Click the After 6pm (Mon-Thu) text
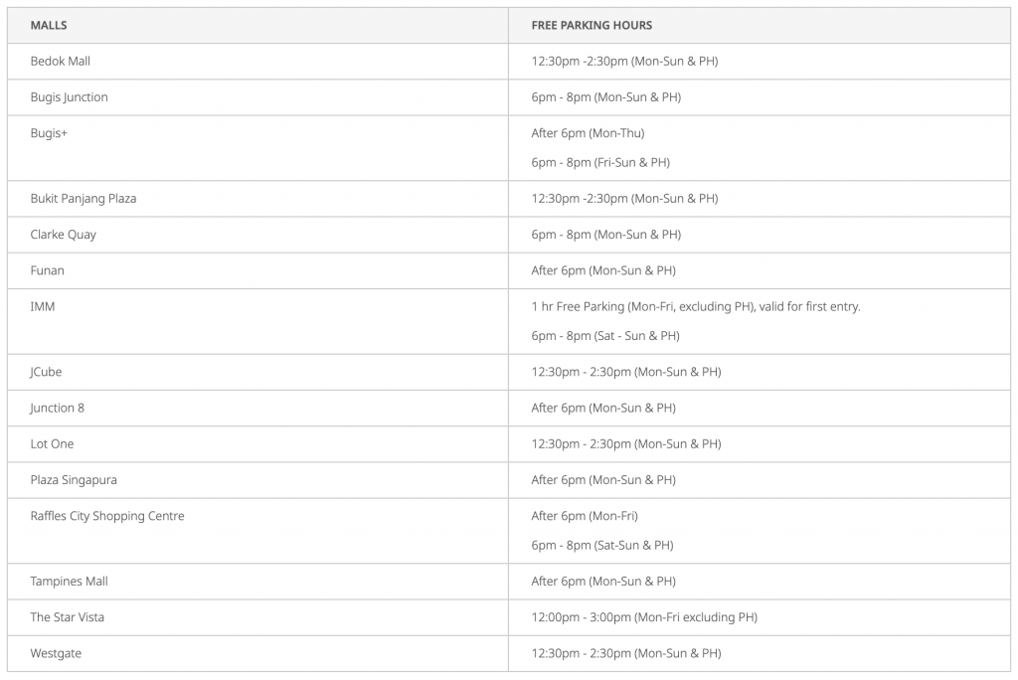This screenshot has height=680, width=1018. coord(588,133)
